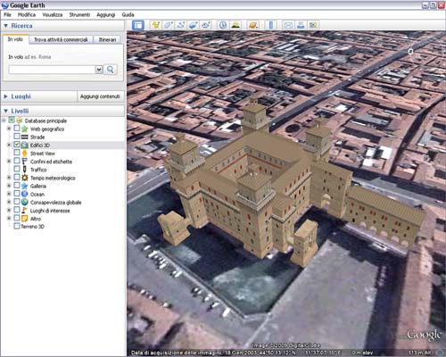Toggle the Database principale checkbox
The width and height of the screenshot is (446, 357).
pos(12,120)
